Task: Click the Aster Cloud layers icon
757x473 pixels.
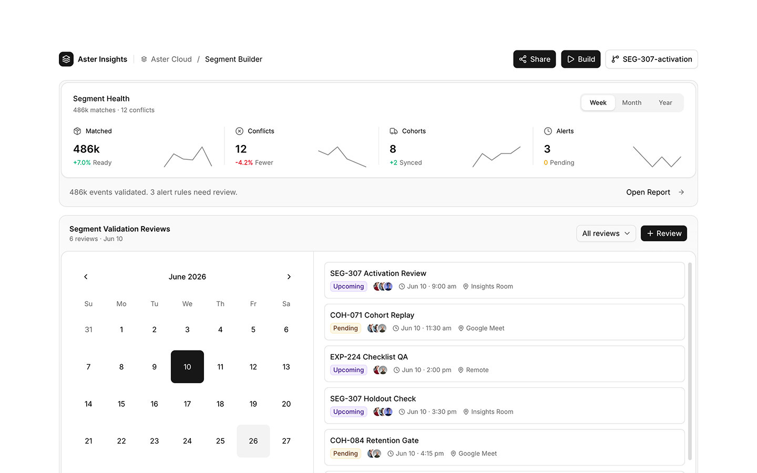Action: pyautogui.click(x=144, y=59)
